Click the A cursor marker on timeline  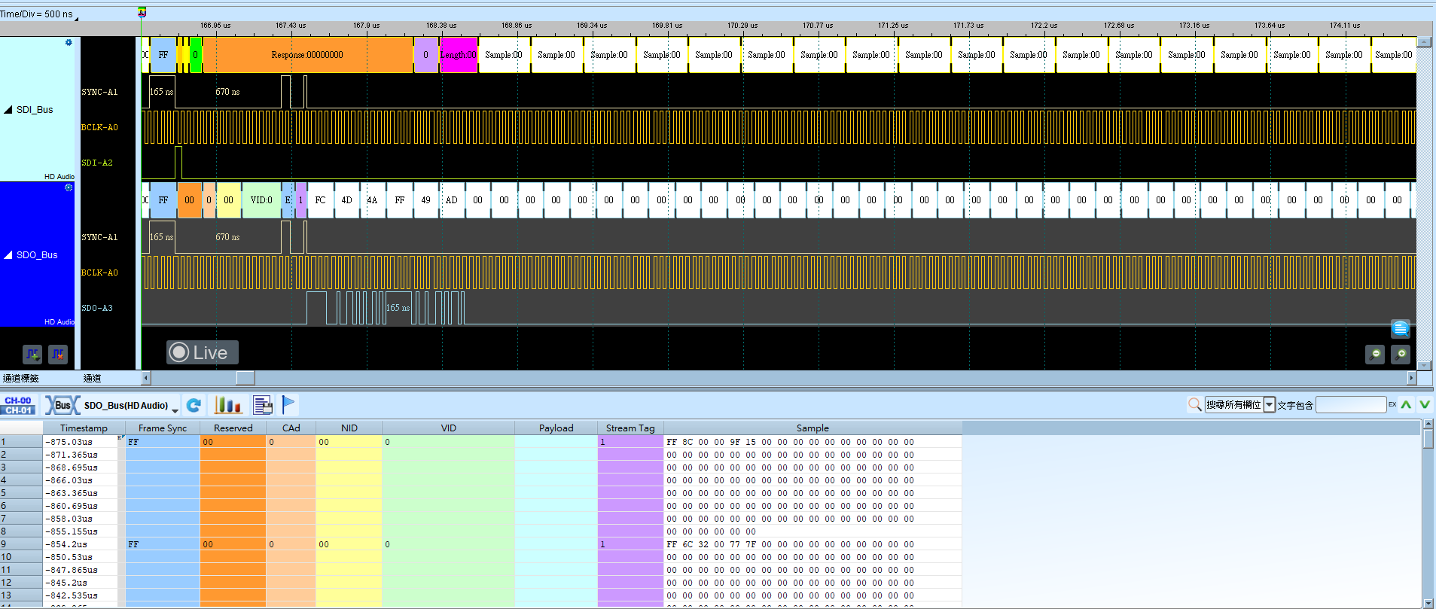tap(142, 13)
